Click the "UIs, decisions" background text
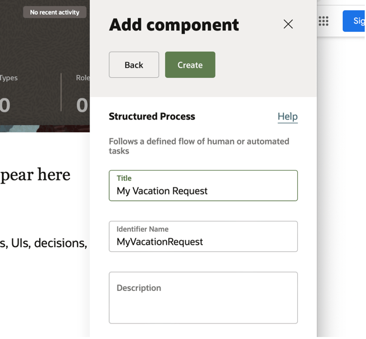Viewport: 366px width, 339px height. tap(44, 243)
